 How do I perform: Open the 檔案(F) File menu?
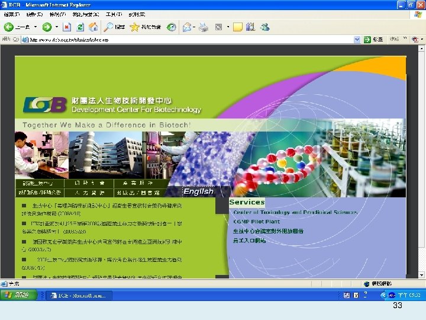pyautogui.click(x=12, y=14)
